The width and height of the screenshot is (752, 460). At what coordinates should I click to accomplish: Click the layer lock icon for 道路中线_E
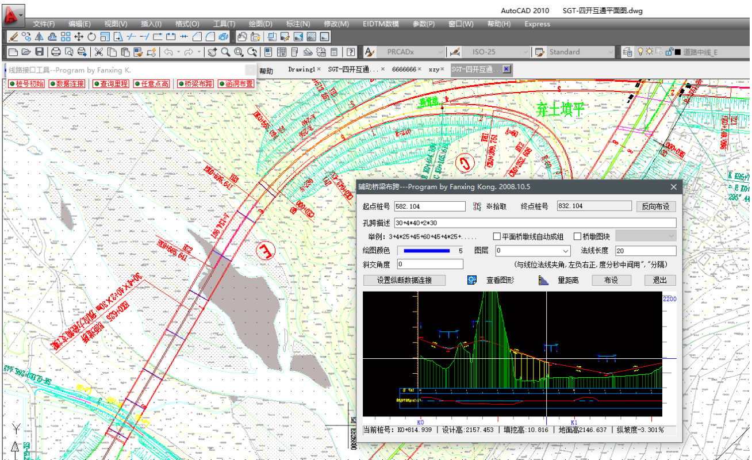(669, 52)
